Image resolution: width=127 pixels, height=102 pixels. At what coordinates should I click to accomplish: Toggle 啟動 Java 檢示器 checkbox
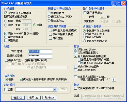pyautogui.click(x=6, y=34)
